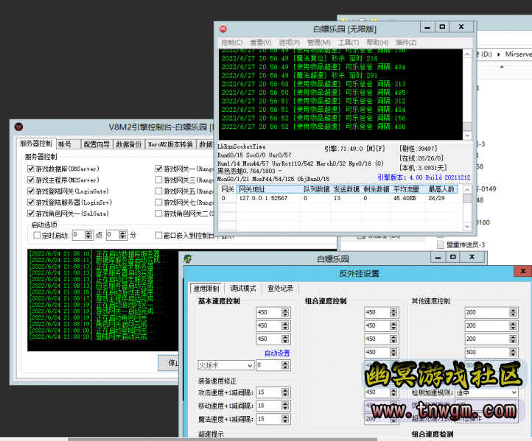Select the 速度限制 tab
532x441 pixels.
tap(206, 289)
